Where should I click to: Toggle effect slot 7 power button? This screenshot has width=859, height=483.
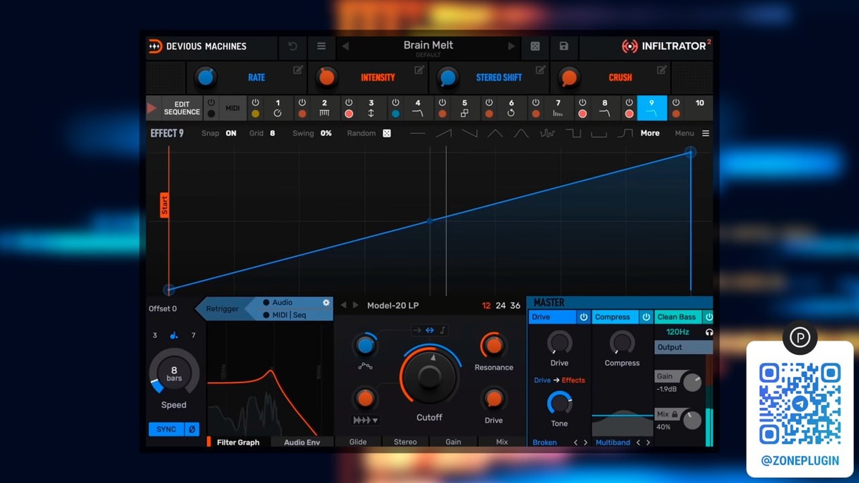click(535, 103)
